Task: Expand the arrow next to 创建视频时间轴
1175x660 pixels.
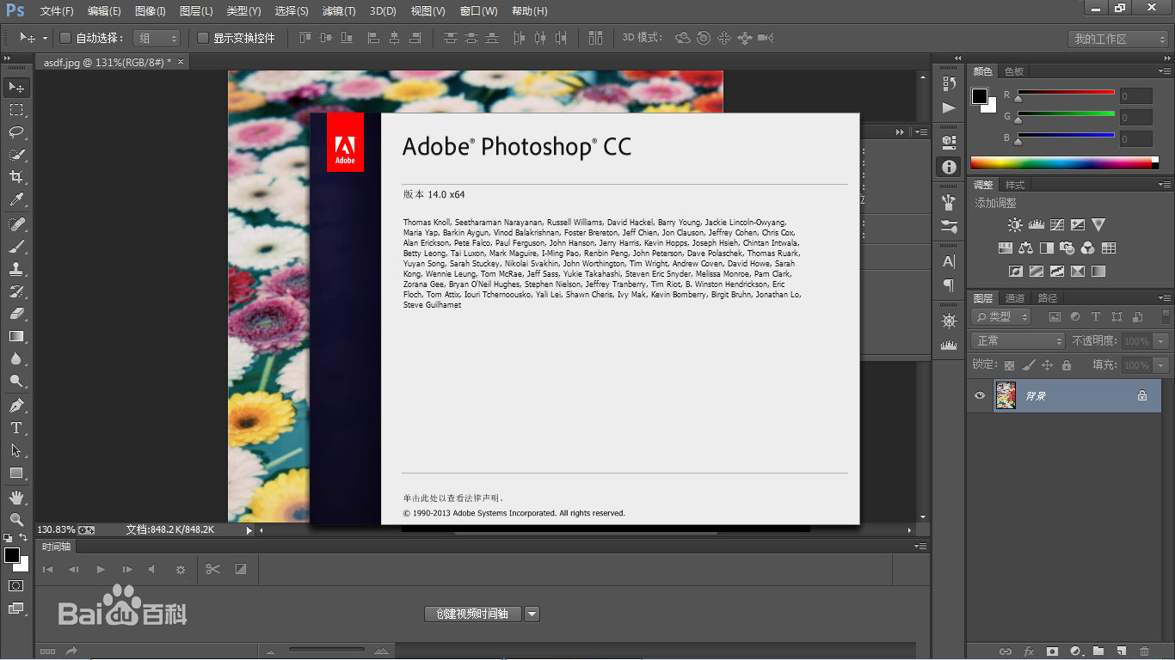Action: click(532, 614)
